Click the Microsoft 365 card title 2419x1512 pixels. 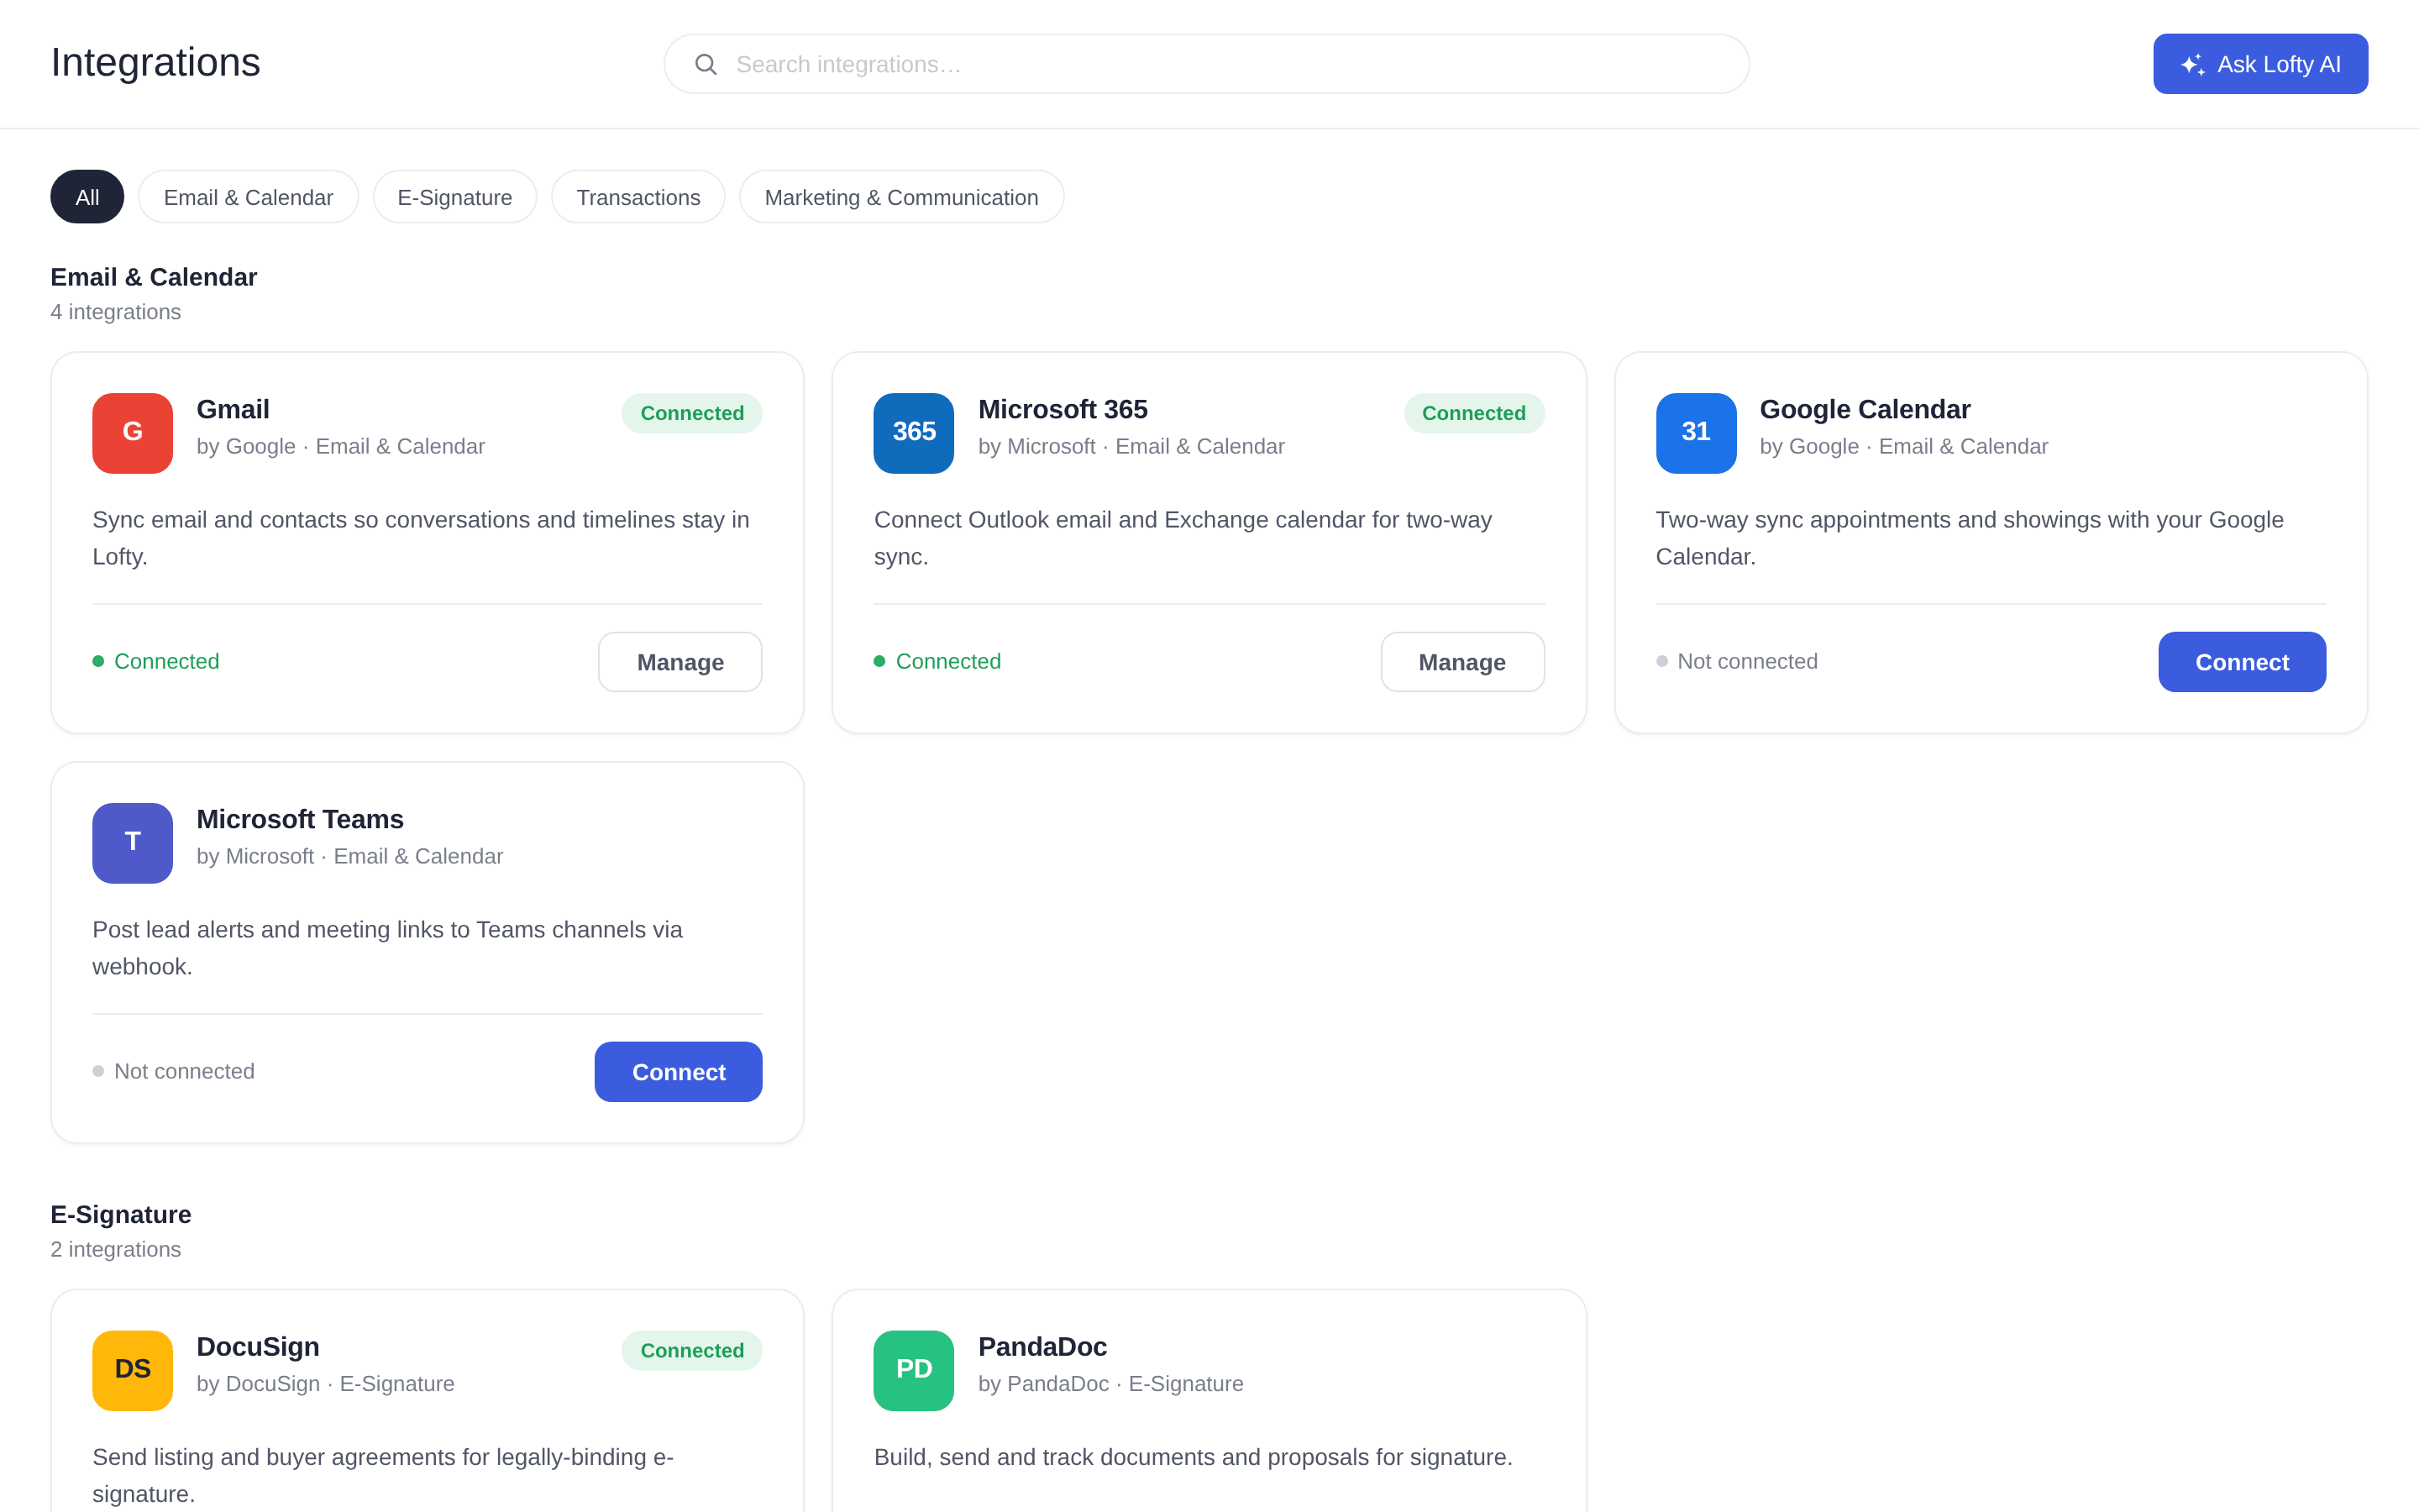[x=1063, y=409]
